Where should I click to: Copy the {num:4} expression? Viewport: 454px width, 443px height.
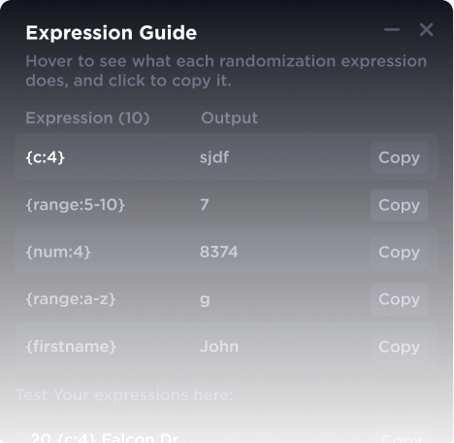click(x=399, y=252)
